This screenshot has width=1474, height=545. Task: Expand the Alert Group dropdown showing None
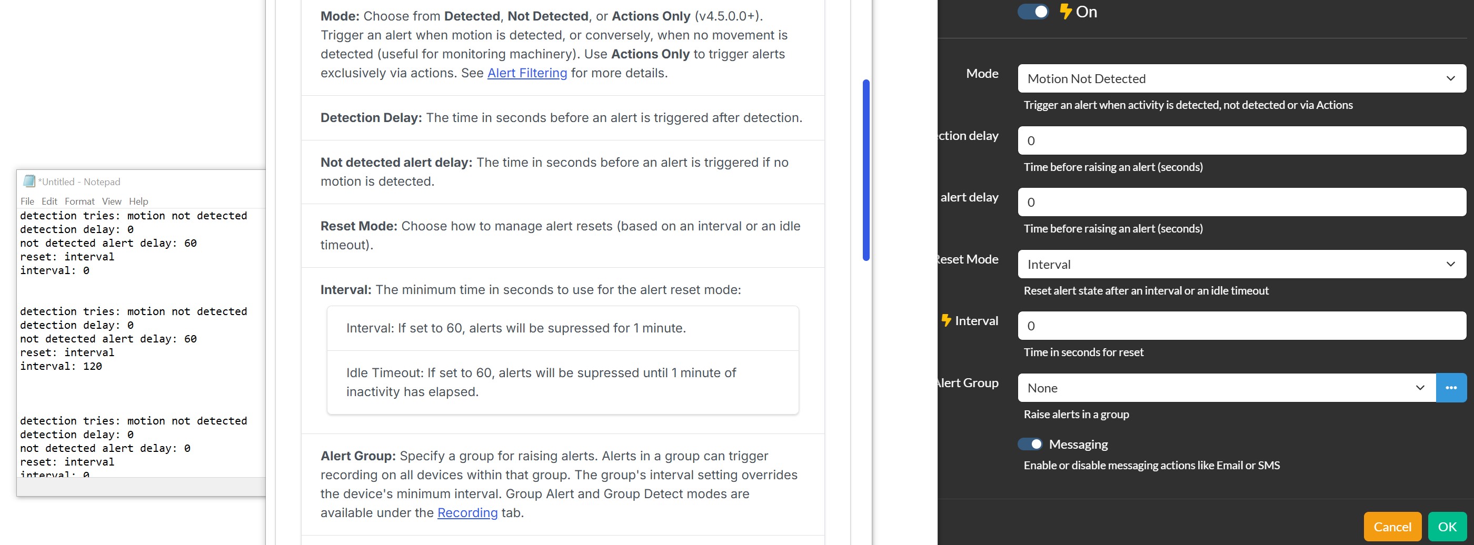[x=1226, y=388]
